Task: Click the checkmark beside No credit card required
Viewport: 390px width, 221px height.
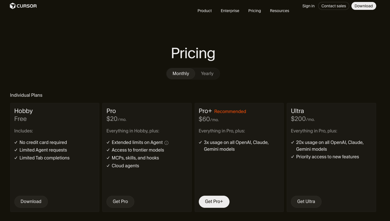Action: tap(16, 143)
